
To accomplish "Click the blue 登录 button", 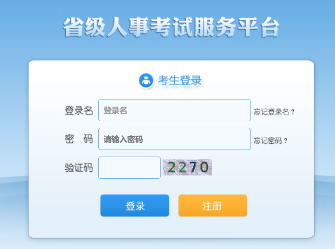I will 135,206.
